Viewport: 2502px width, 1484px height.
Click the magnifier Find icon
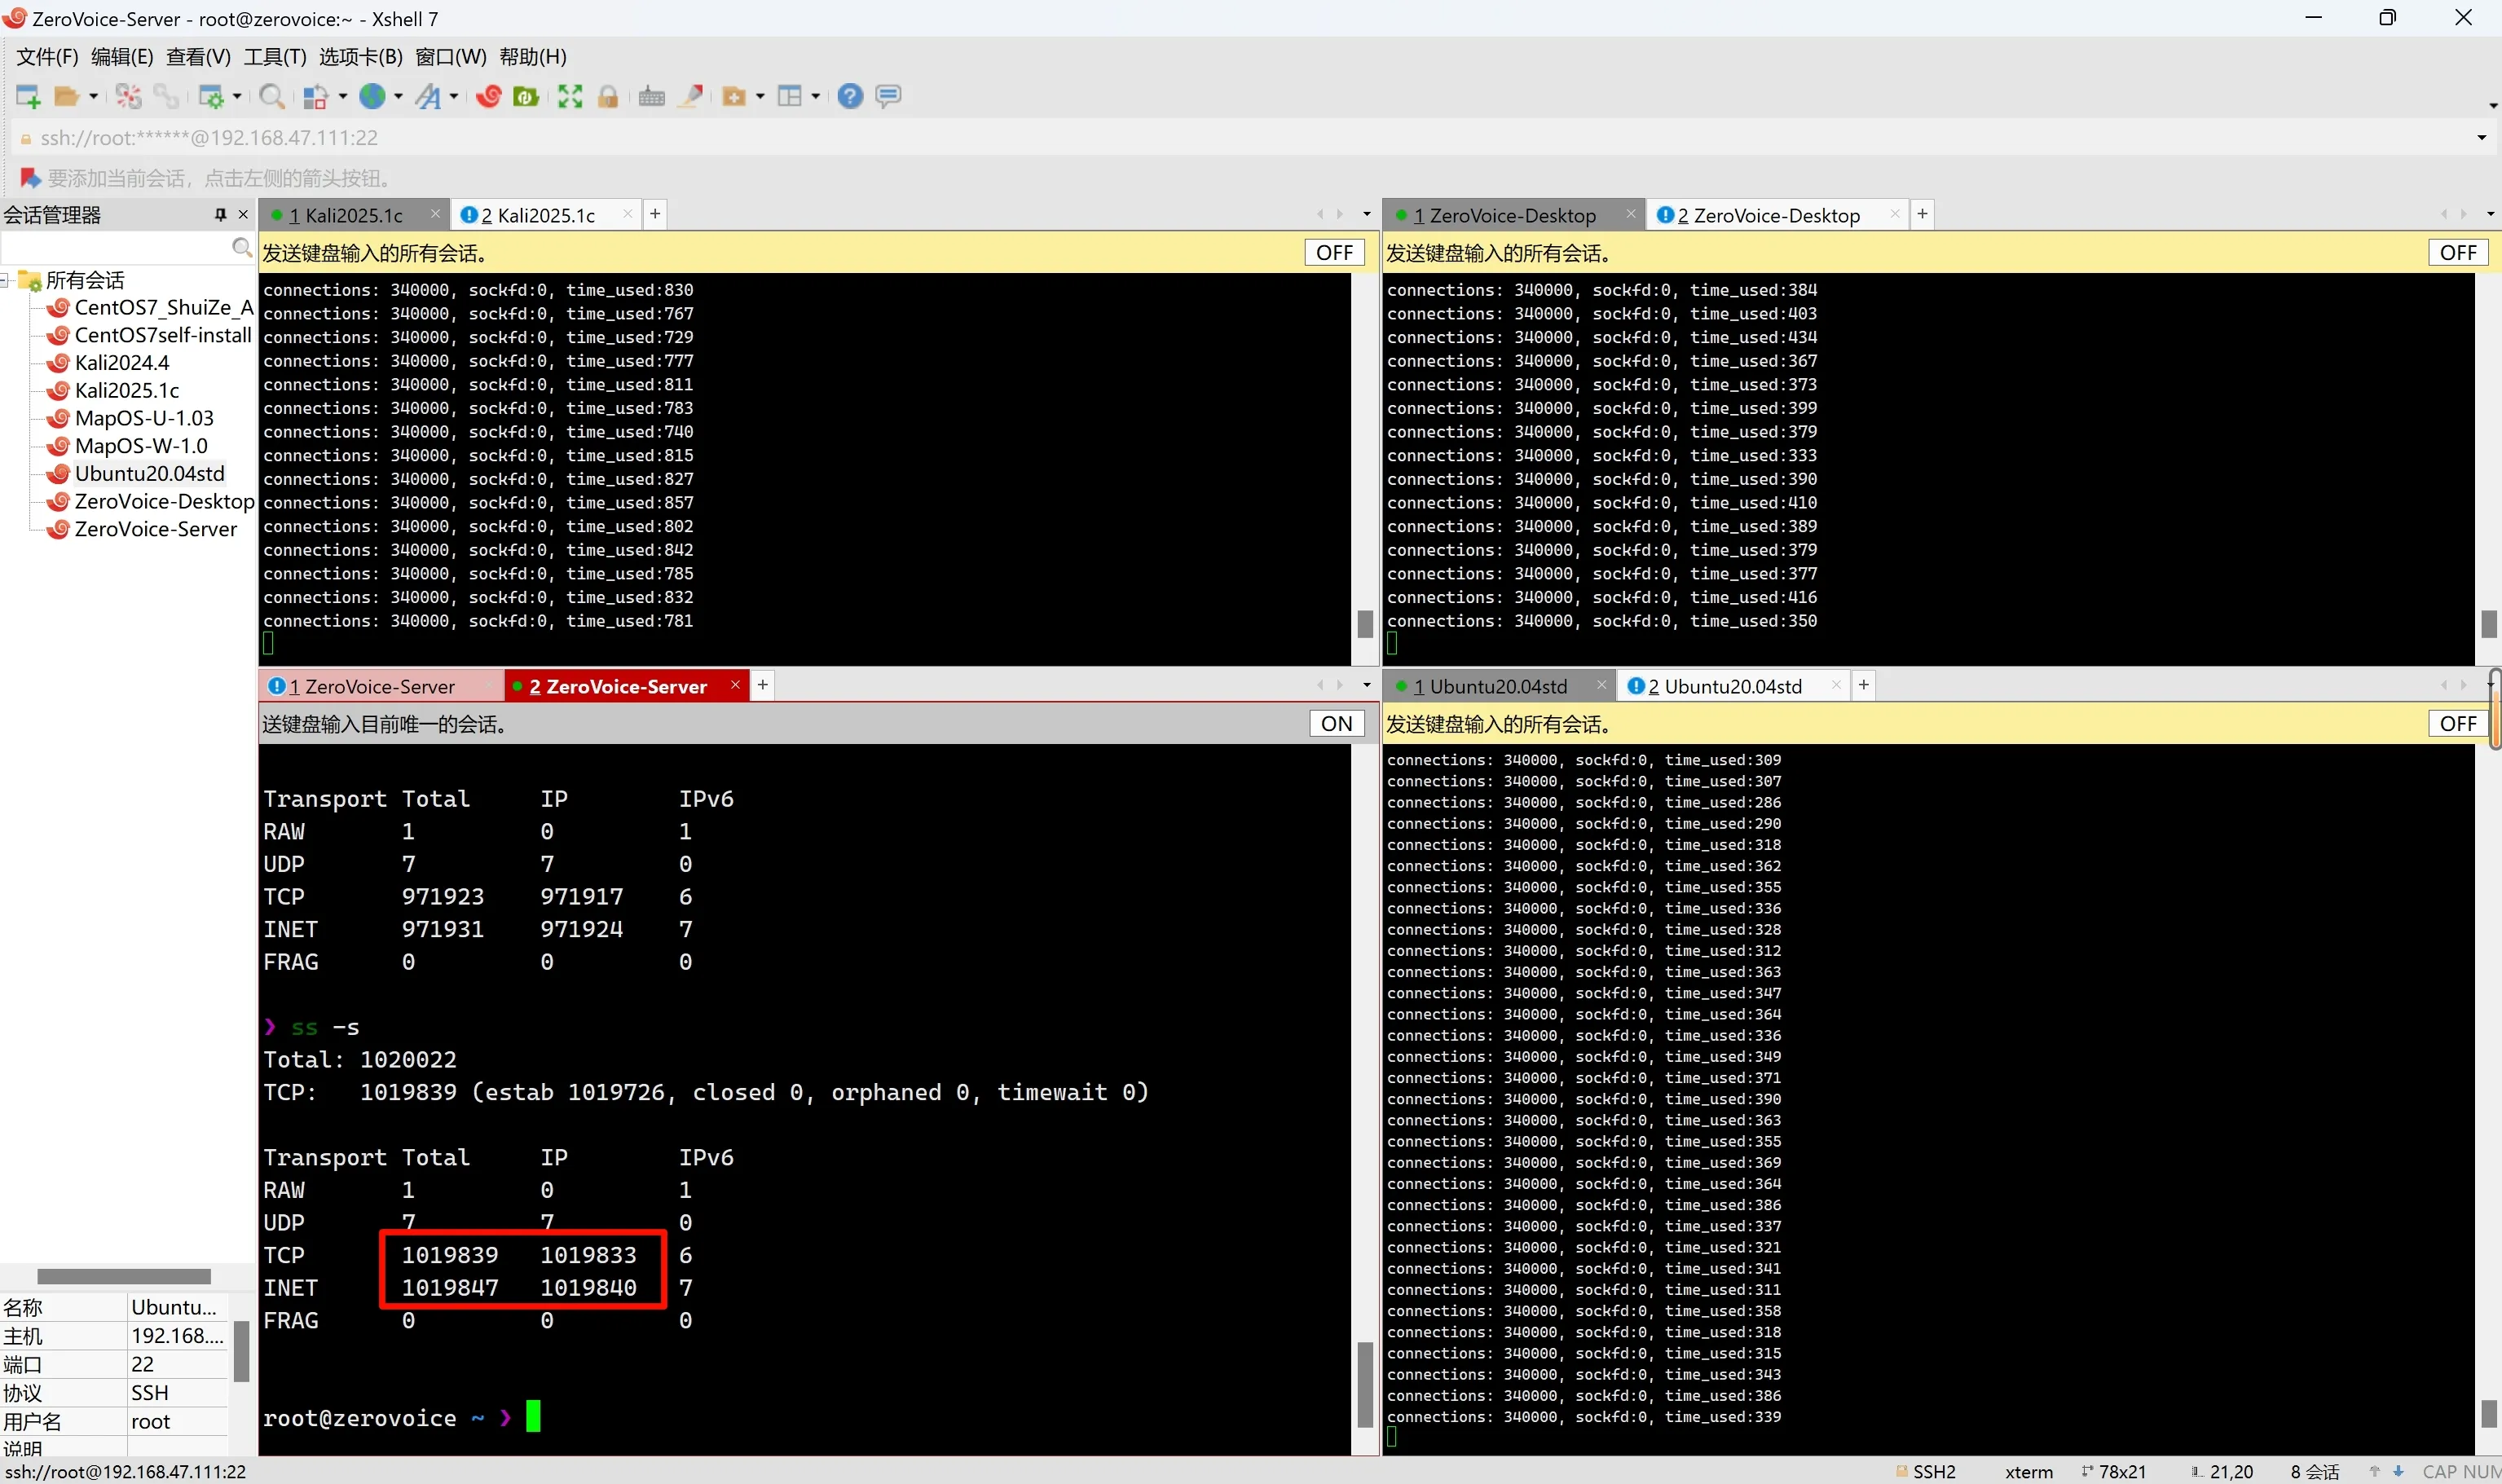point(270,96)
